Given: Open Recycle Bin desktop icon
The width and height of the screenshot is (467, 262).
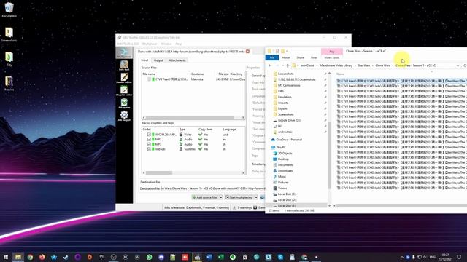Looking at the screenshot, I should (9, 9).
